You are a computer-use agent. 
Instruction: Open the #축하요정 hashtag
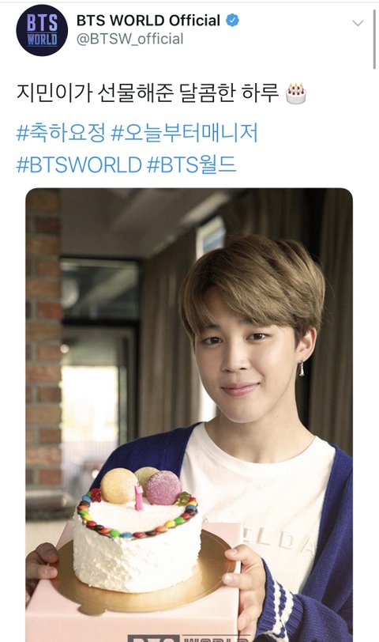tap(61, 133)
